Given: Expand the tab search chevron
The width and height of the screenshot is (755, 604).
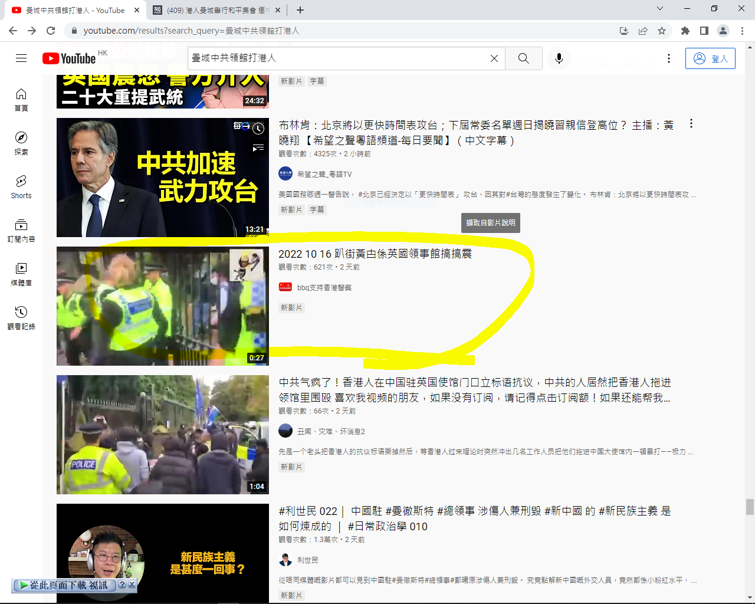Looking at the screenshot, I should tap(660, 8).
